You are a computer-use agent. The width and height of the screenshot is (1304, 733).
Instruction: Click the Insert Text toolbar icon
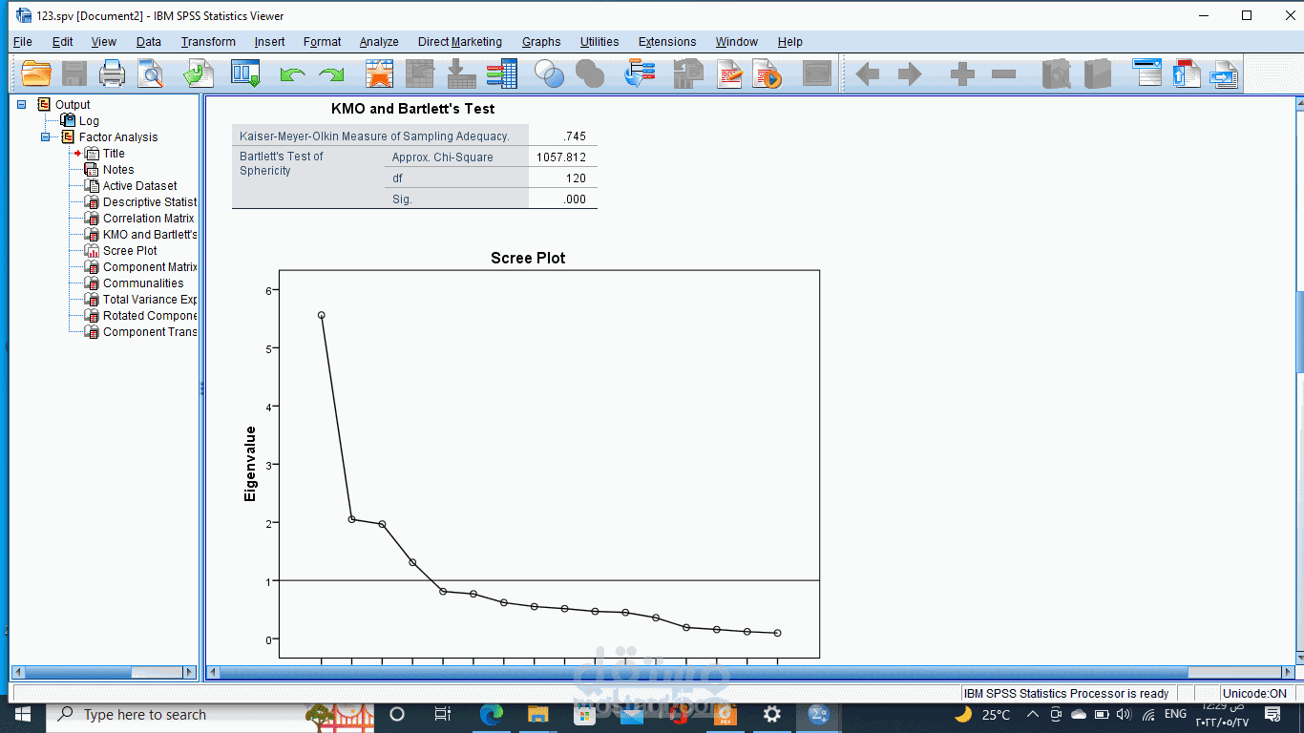pyautogui.click(x=1224, y=73)
